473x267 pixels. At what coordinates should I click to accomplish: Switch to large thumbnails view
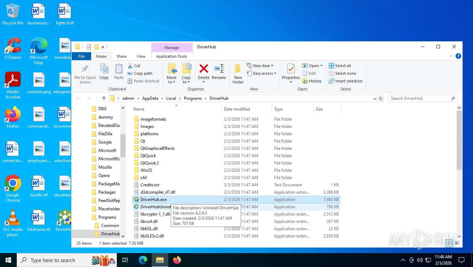[x=457, y=243]
